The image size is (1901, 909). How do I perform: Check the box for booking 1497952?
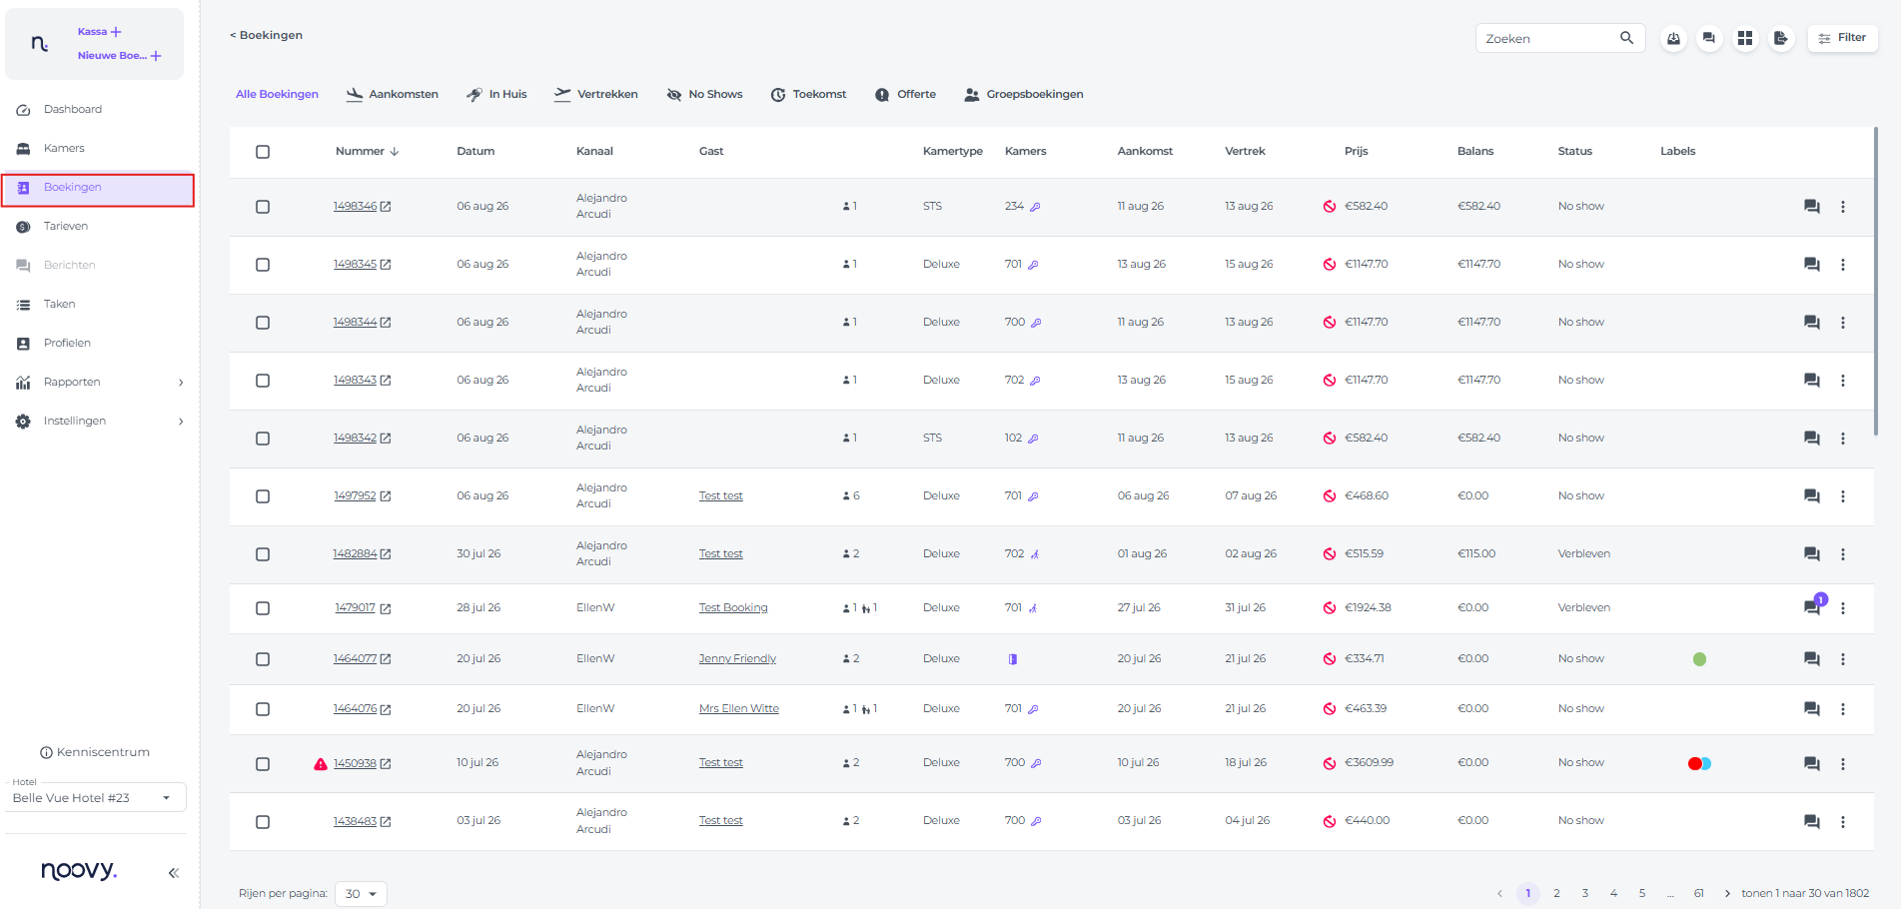[x=263, y=496]
